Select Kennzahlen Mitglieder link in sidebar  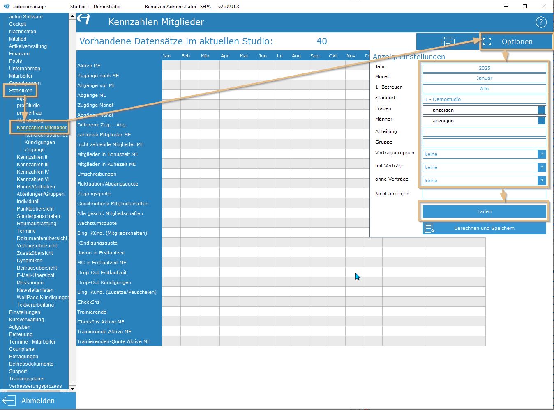(42, 128)
